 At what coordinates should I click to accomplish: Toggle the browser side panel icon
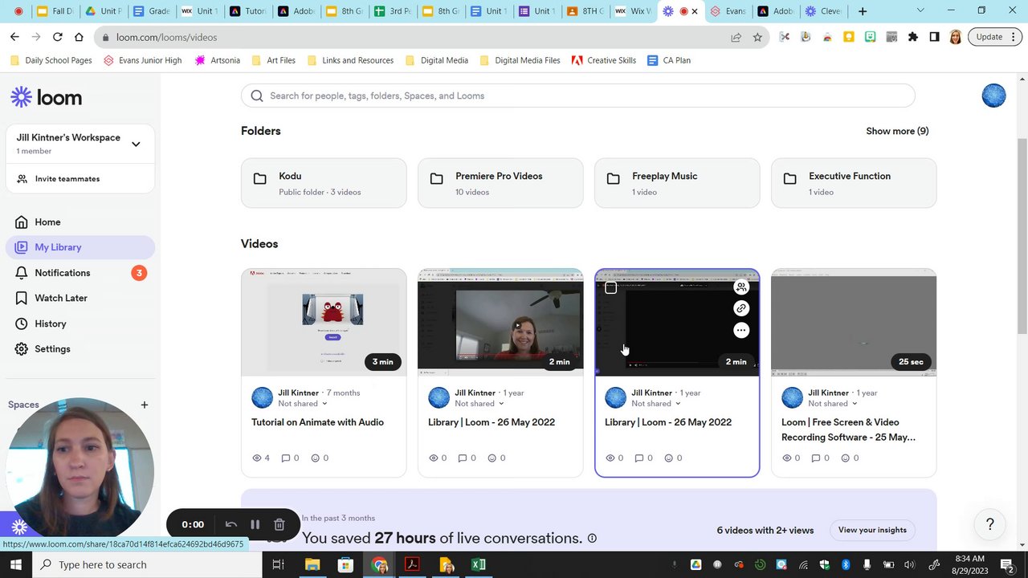pyautogui.click(x=934, y=37)
